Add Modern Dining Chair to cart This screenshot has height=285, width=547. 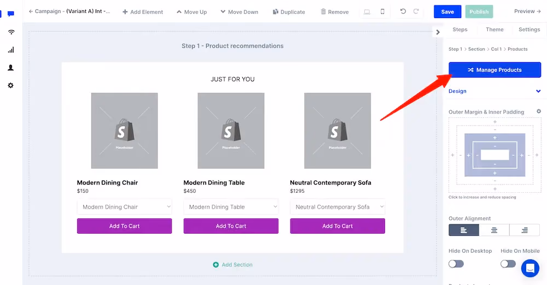tap(125, 226)
